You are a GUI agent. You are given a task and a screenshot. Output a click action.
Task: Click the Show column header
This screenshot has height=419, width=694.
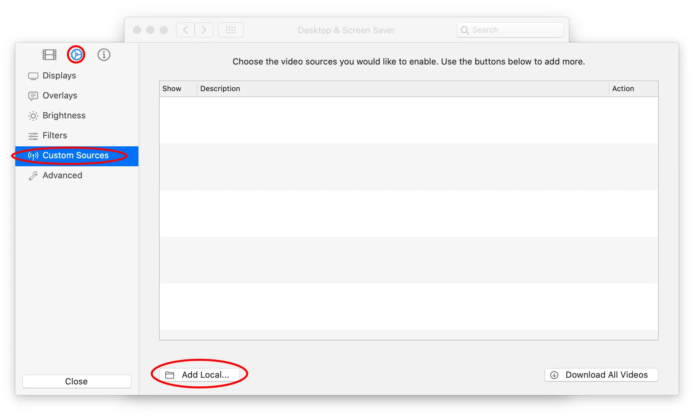click(172, 89)
